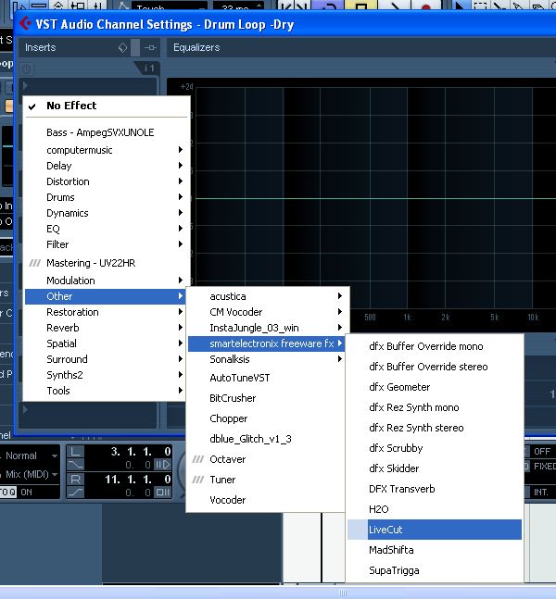Click the right locator position 11.1.1.0
This screenshot has height=599, width=556.
[x=138, y=479]
